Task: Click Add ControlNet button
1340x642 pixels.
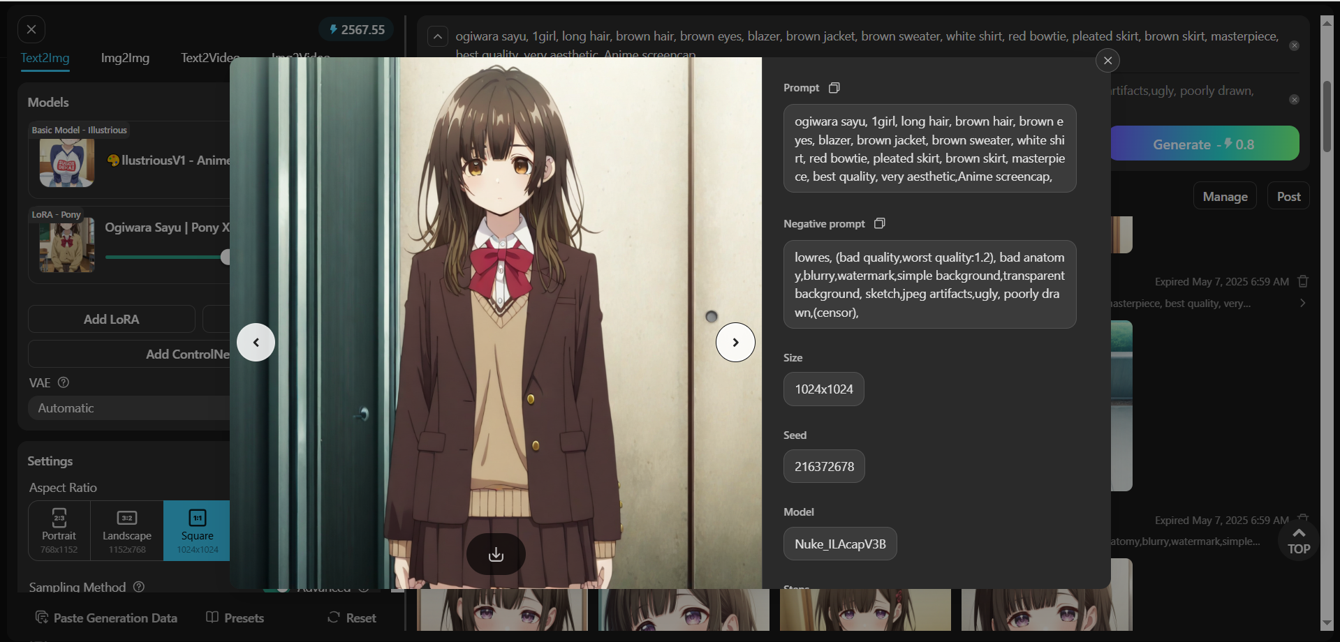Action: [x=129, y=354]
